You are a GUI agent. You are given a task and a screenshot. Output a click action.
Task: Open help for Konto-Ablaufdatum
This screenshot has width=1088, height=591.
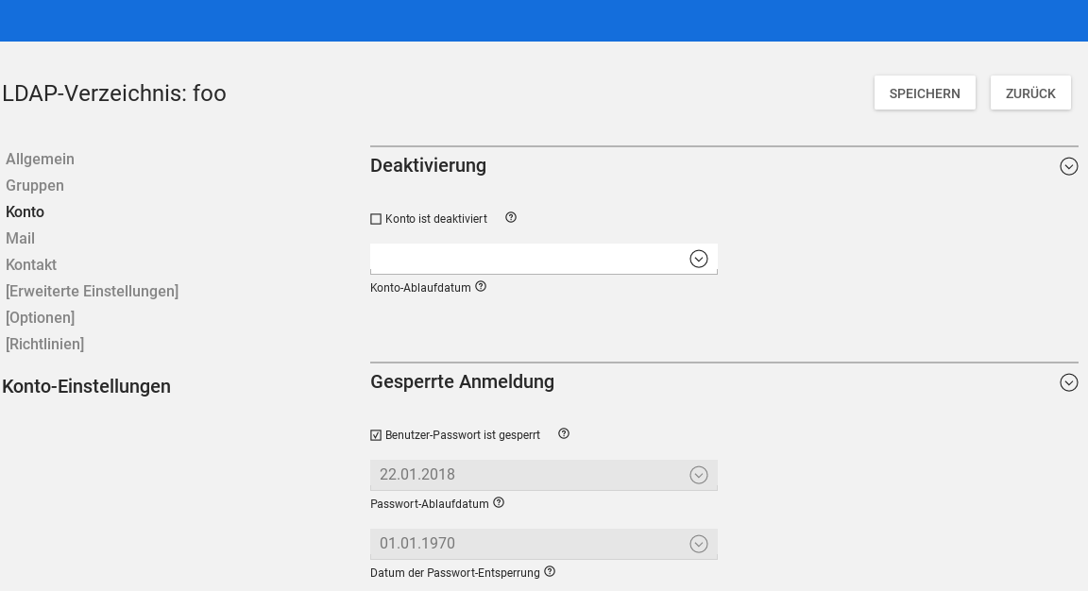[x=481, y=287]
